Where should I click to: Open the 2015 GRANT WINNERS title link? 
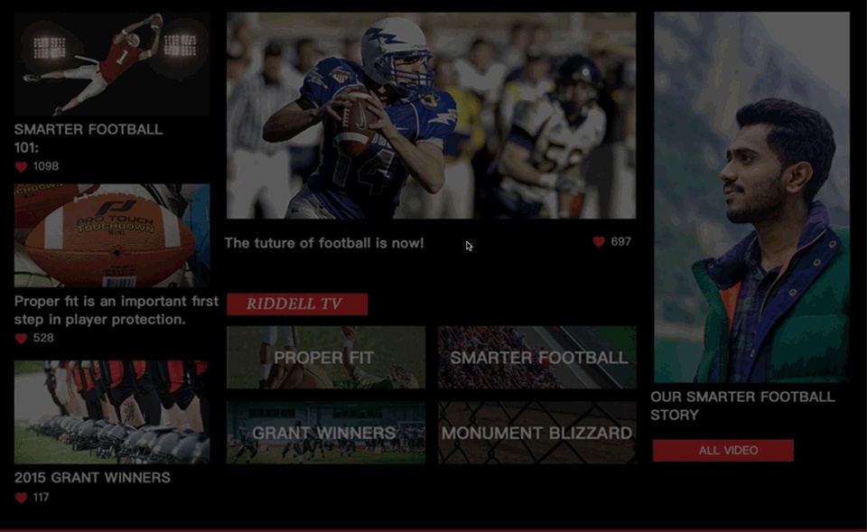92,478
